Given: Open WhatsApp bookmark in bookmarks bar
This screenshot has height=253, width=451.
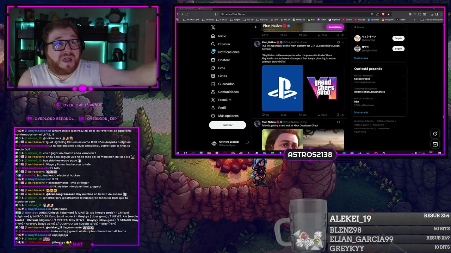Looking at the screenshot, I should pos(299,20).
